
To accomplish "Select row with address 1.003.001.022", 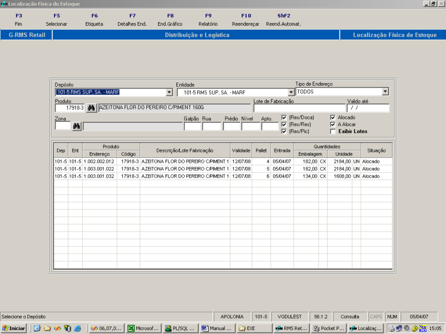I will (223, 169).
